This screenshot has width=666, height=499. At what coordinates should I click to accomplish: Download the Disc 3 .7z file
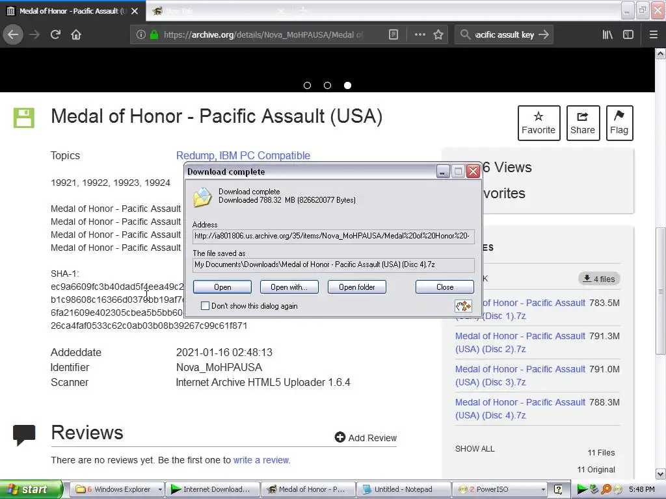[x=520, y=376]
